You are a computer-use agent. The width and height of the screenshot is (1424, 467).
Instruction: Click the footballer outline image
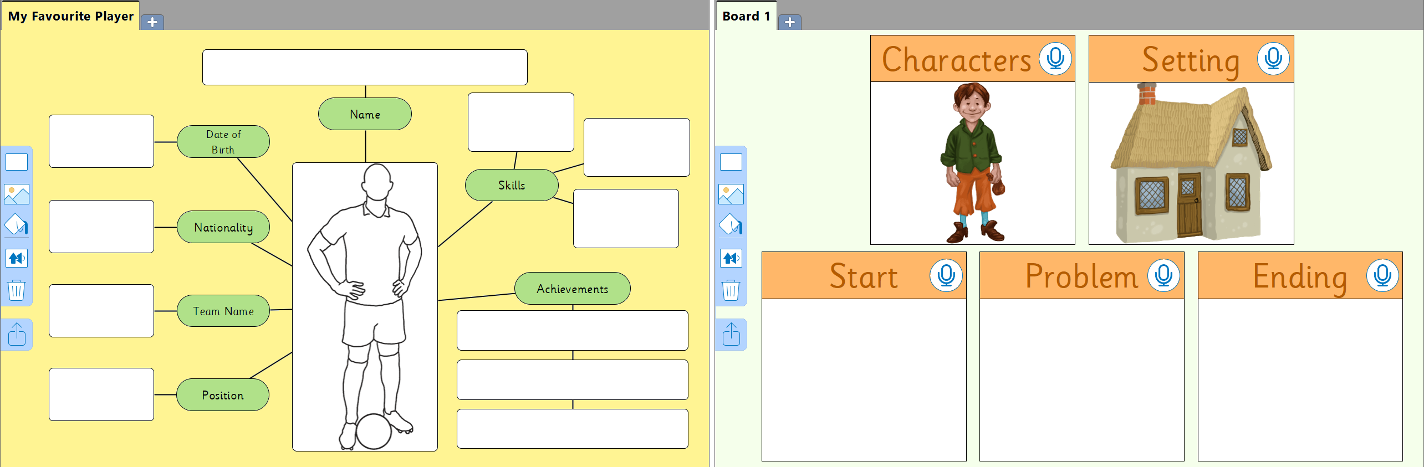pos(365,306)
